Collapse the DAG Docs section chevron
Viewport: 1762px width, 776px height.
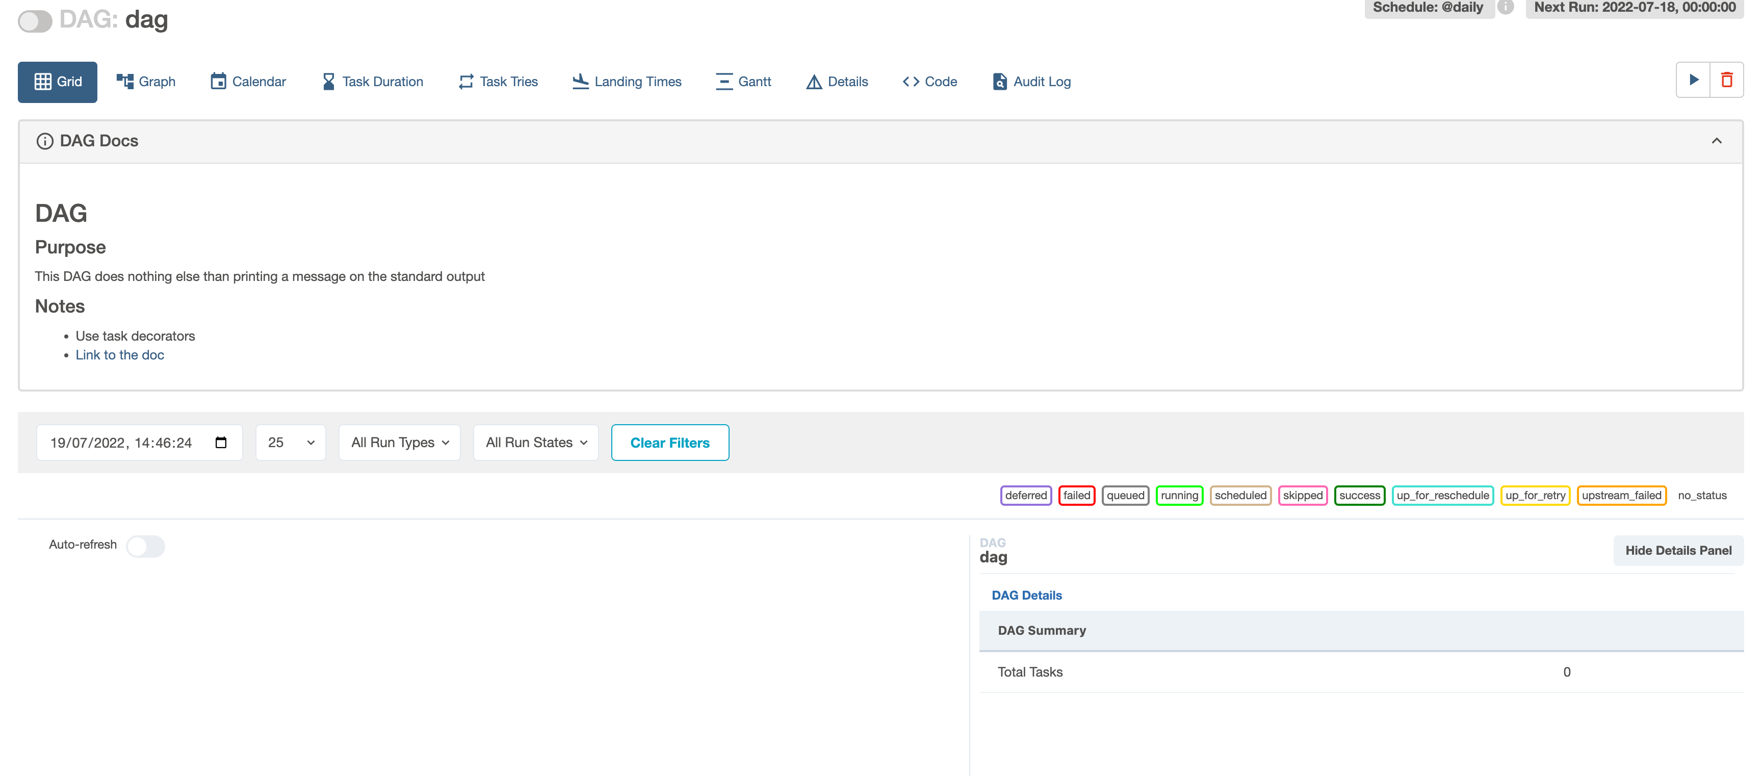click(x=1716, y=141)
